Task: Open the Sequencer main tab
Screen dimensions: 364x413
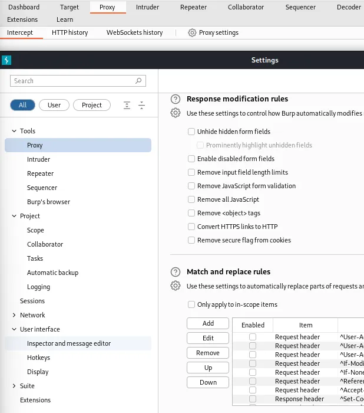Action: 300,7
